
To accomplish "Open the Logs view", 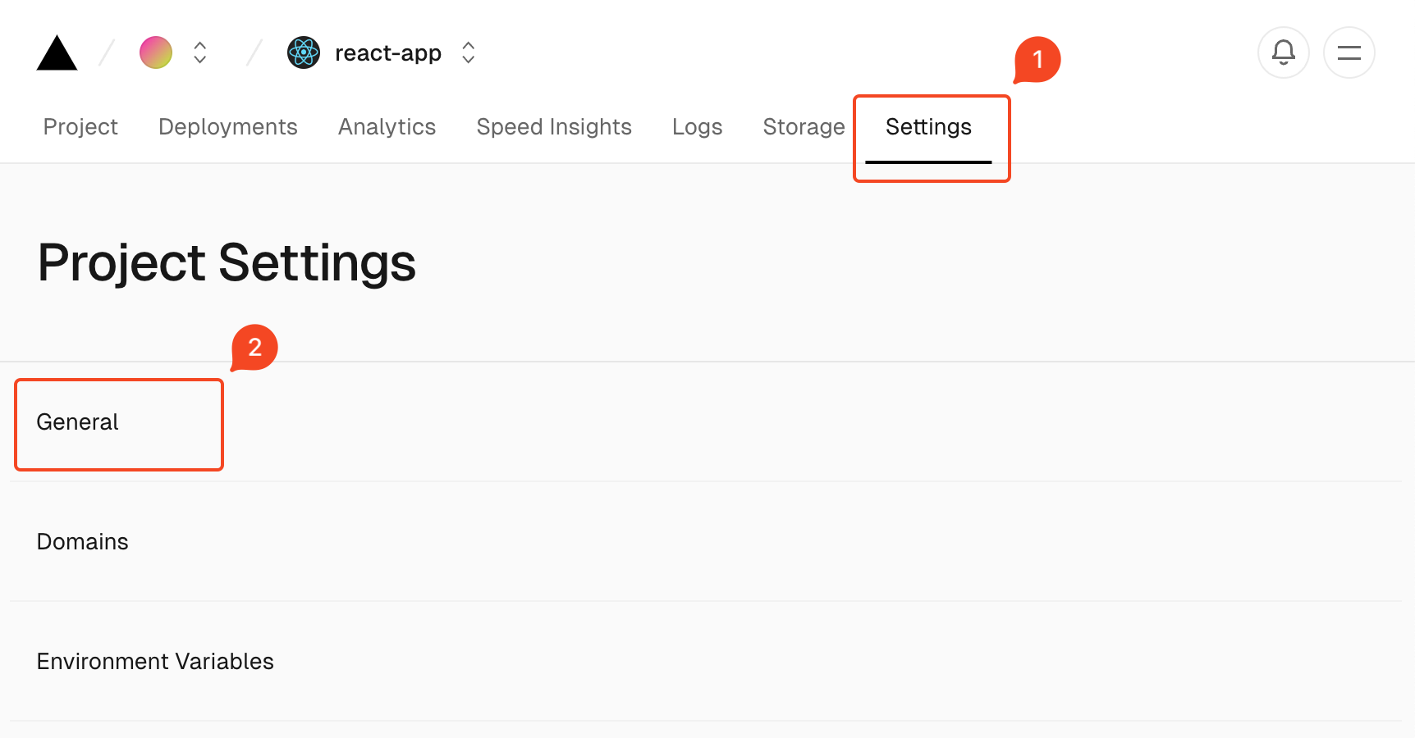I will tap(696, 127).
